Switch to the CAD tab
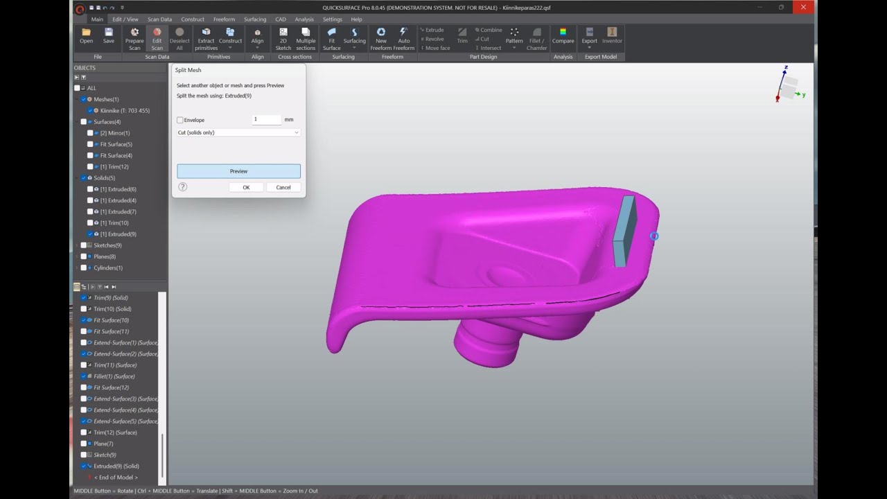This screenshot has width=887, height=499. point(280,19)
